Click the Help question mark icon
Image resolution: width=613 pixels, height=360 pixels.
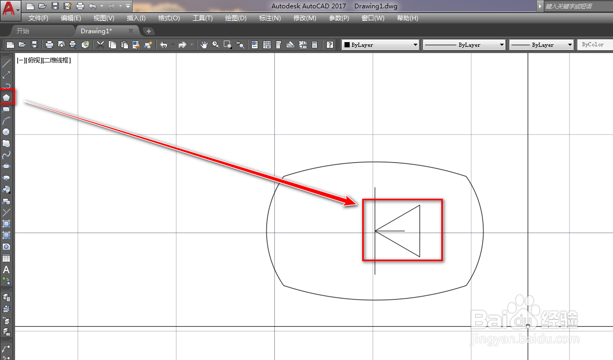(x=330, y=45)
